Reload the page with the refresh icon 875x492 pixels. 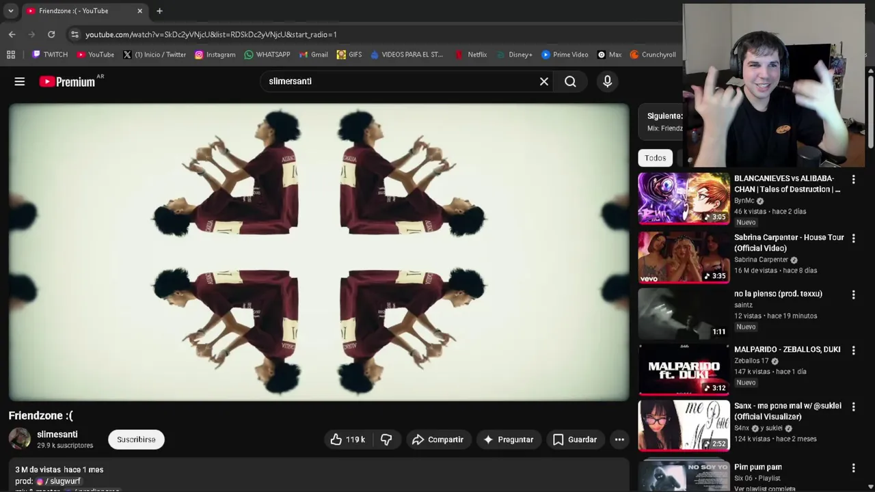pos(51,34)
